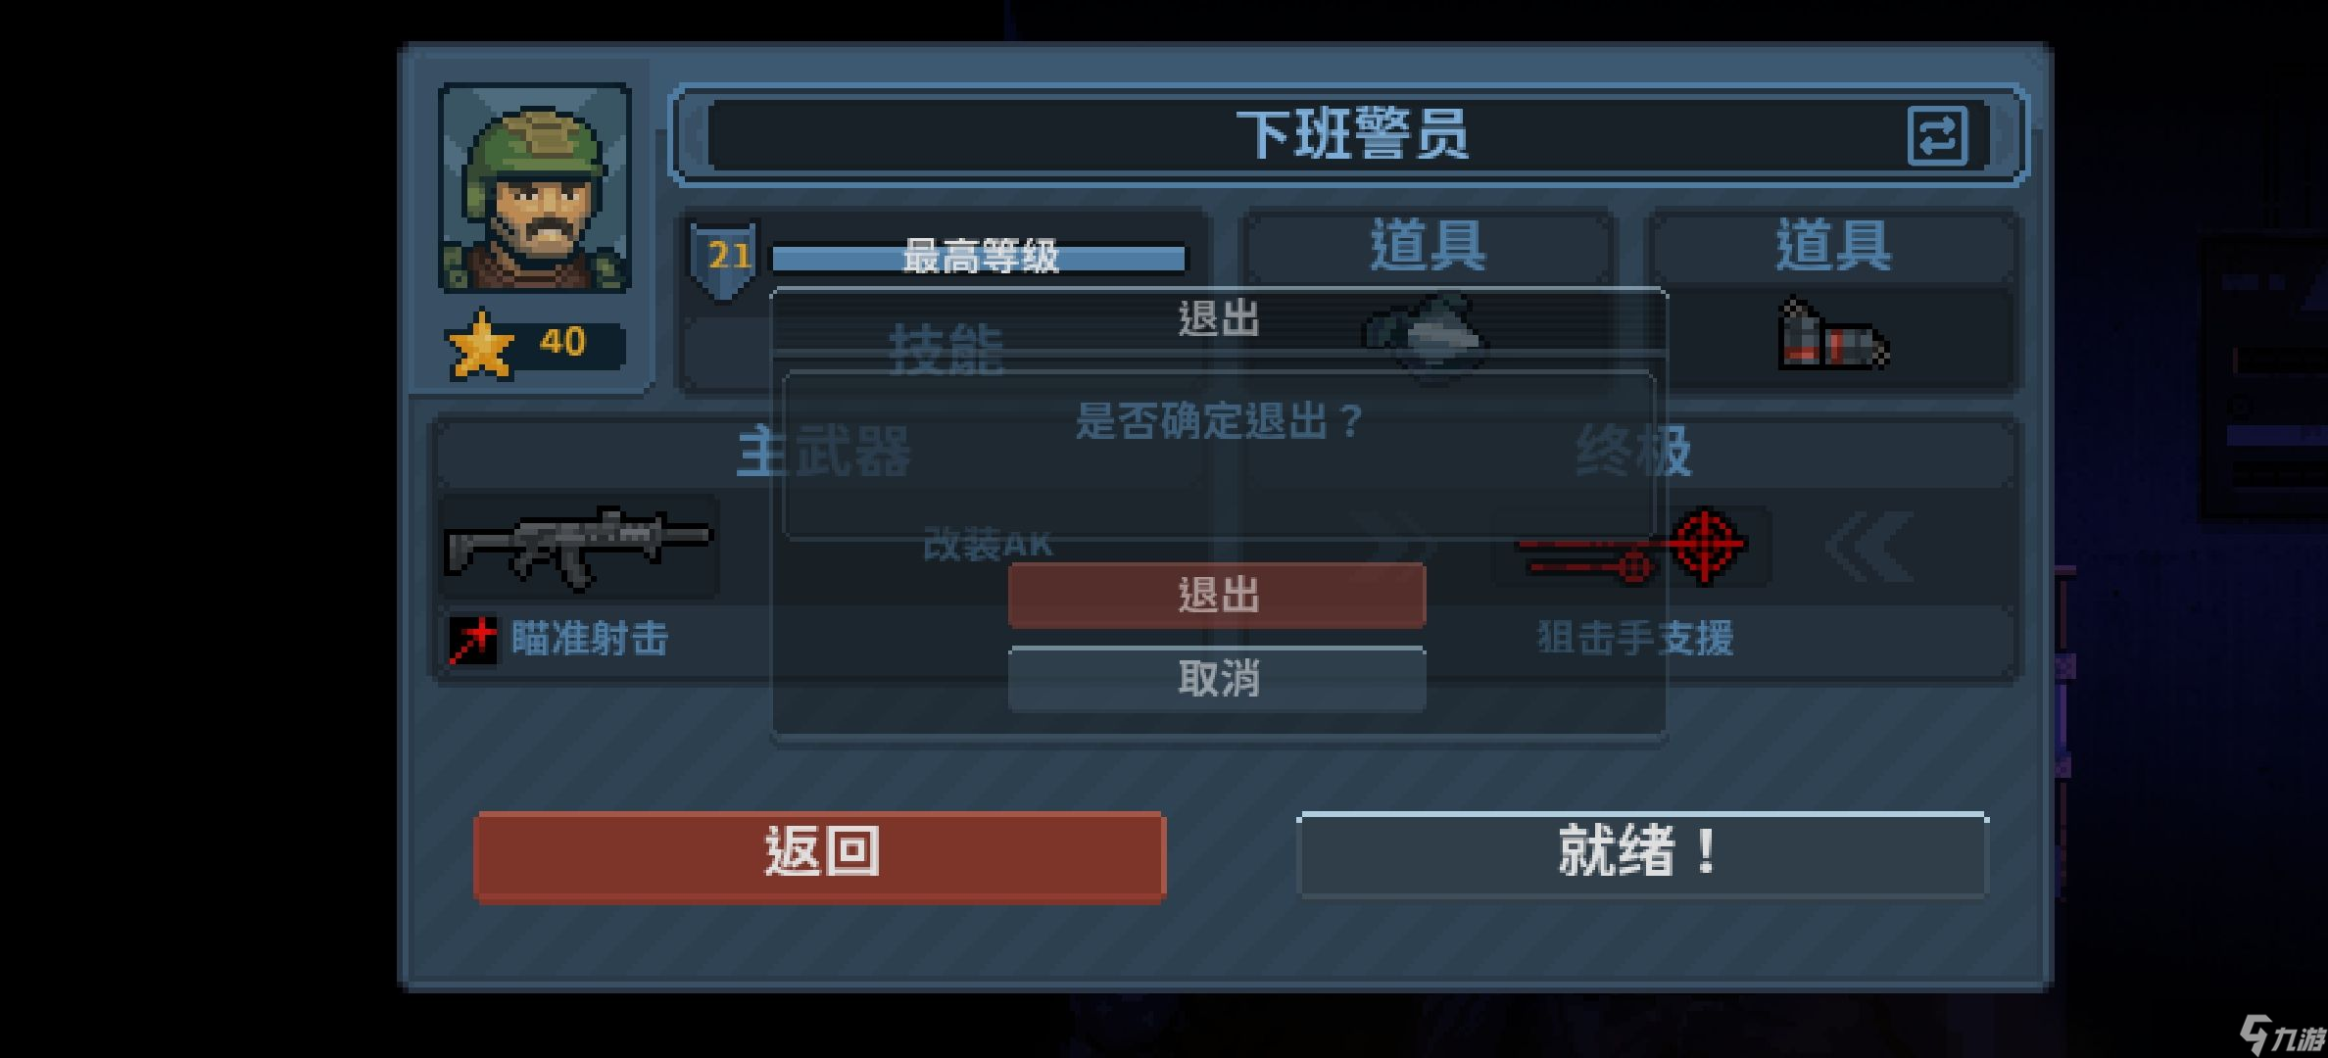Select the 改装AK rifle weapon icon

click(x=578, y=548)
